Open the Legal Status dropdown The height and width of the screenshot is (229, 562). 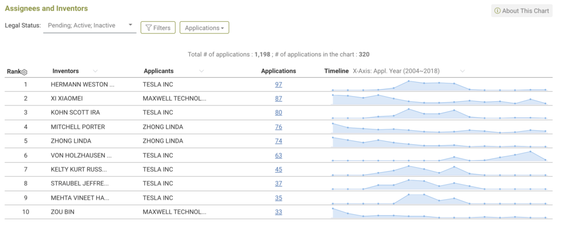click(89, 26)
